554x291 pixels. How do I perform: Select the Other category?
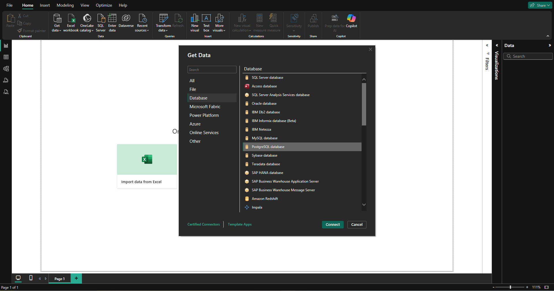coord(212,141)
